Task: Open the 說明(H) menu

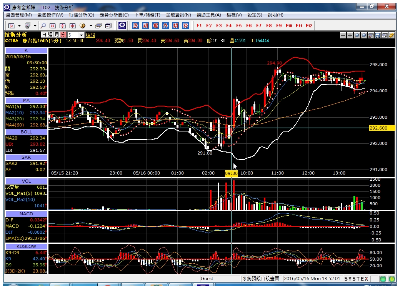Action: [x=275, y=15]
